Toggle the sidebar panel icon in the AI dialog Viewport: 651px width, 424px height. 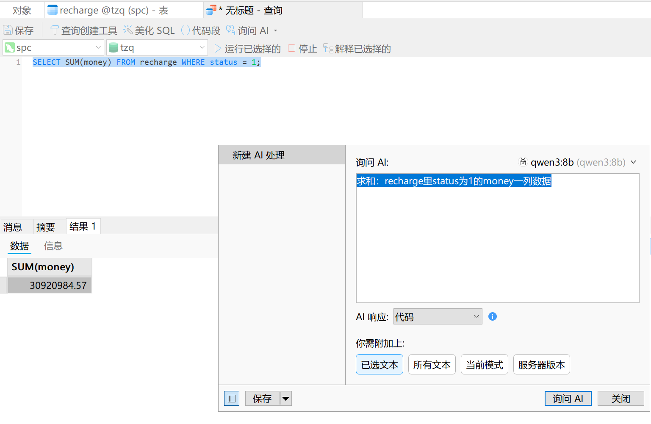(232, 399)
